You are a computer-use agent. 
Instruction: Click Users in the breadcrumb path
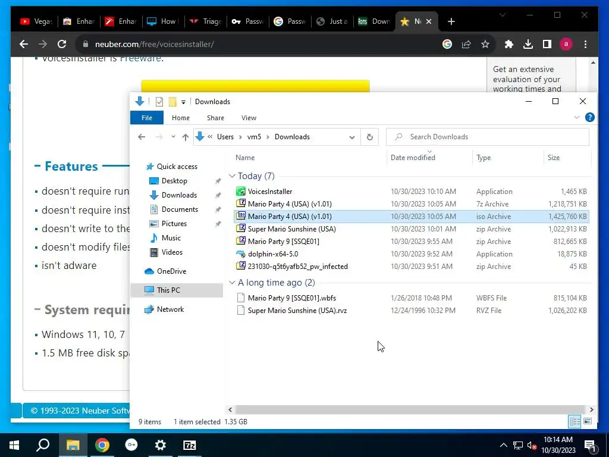pyautogui.click(x=225, y=137)
